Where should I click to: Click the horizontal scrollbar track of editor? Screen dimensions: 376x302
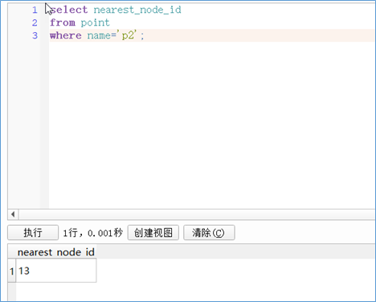197,214
